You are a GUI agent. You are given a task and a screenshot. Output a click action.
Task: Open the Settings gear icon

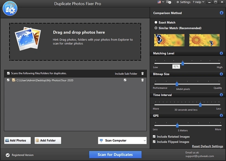point(178,2)
